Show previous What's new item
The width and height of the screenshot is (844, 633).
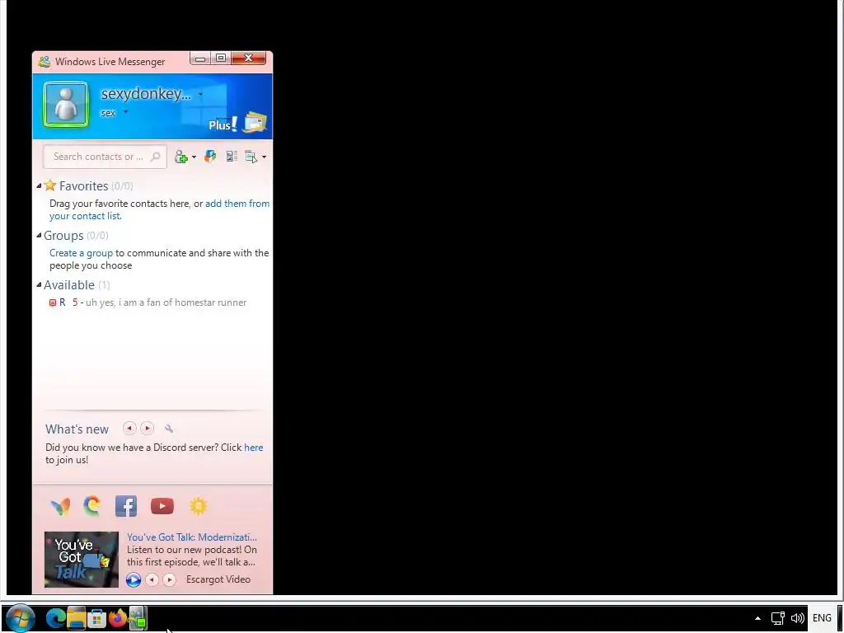(129, 429)
